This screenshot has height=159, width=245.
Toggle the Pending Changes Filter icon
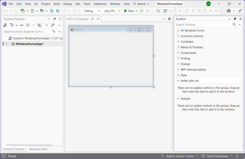pyautogui.click(x=12, y=25)
